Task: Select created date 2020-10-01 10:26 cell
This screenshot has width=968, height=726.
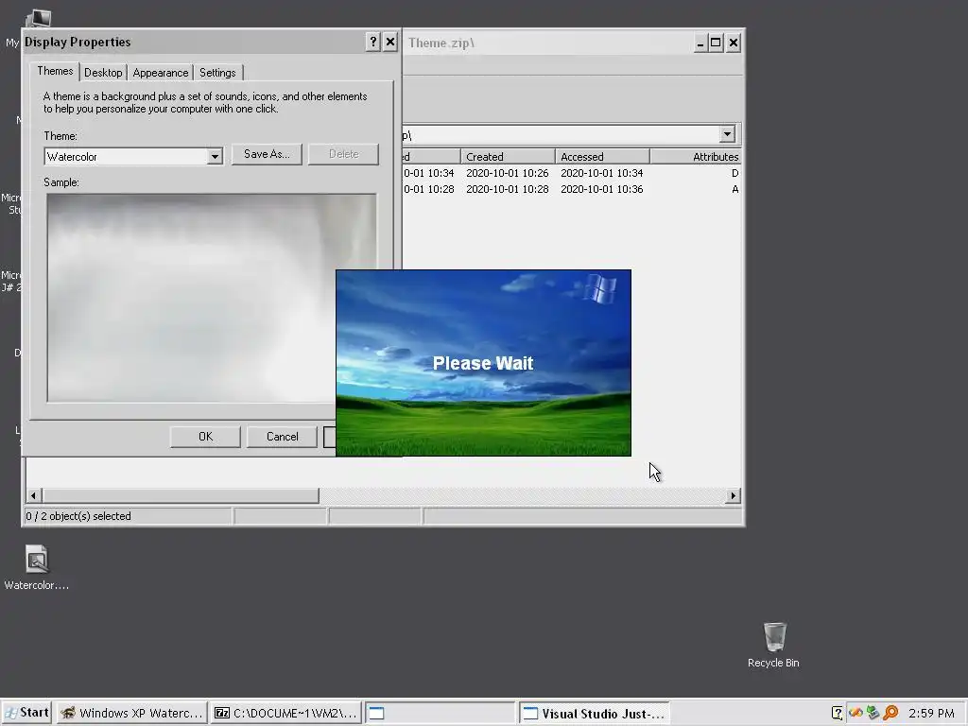Action: tap(507, 174)
